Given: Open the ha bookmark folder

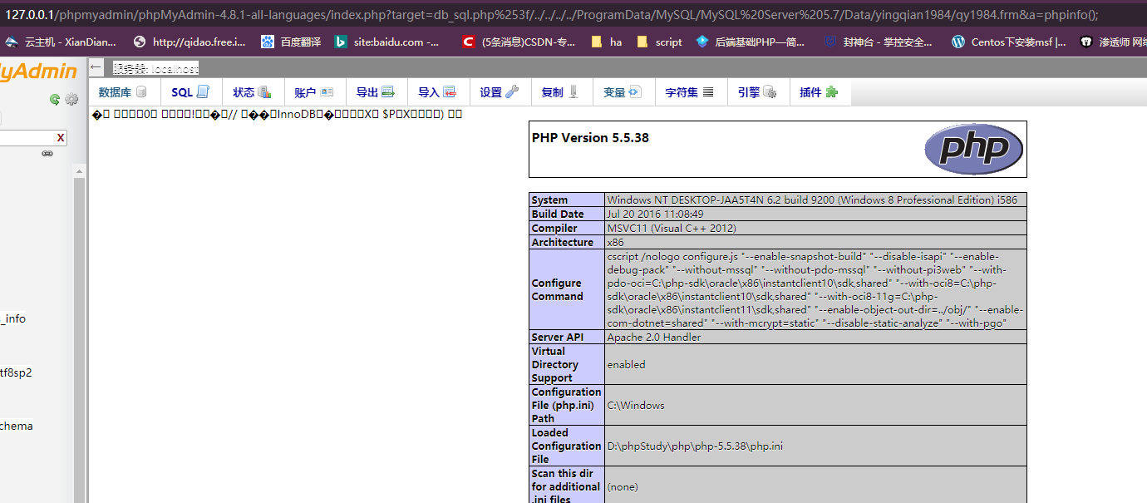Looking at the screenshot, I should [x=606, y=42].
